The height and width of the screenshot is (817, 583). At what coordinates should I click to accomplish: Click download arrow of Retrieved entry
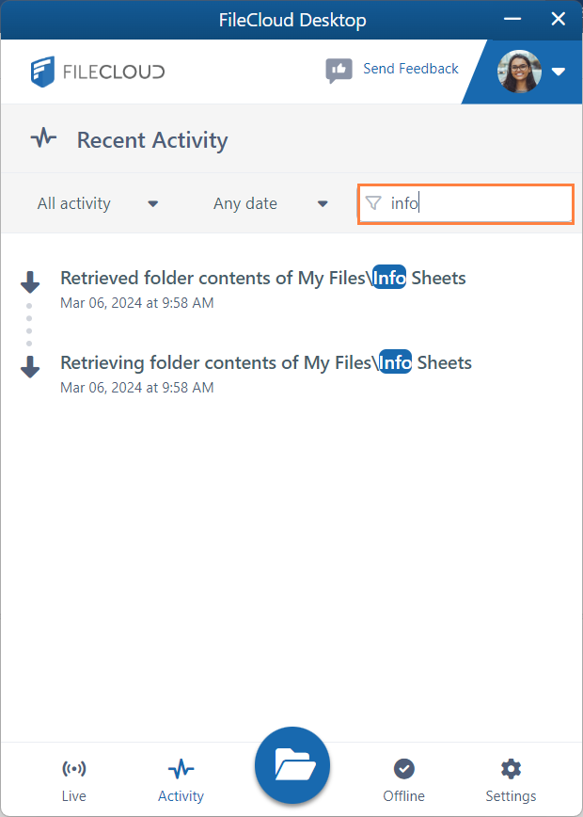[x=30, y=281]
